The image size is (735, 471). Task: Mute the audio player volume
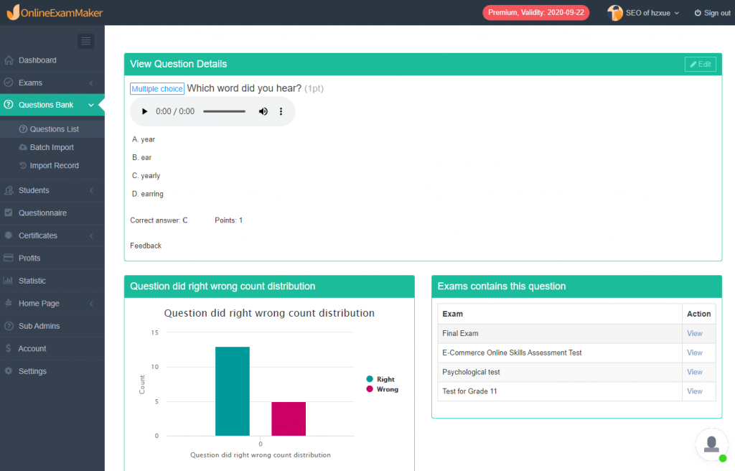point(263,112)
